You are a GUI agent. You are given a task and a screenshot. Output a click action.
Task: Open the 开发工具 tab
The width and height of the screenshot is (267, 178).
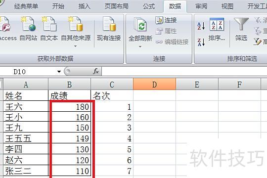tap(257, 6)
